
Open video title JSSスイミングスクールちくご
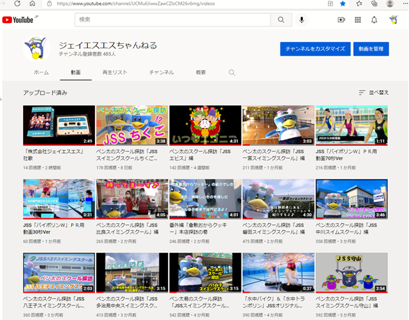[127, 155]
